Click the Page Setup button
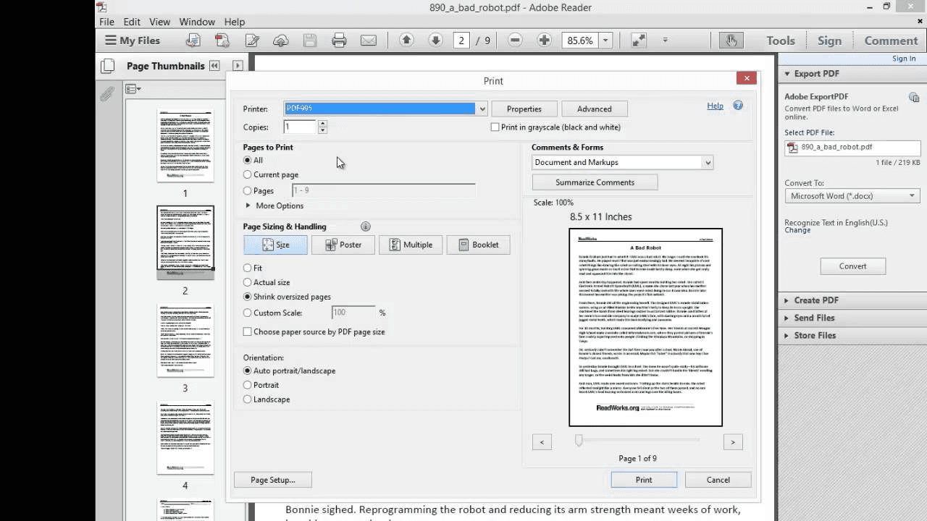 coord(272,480)
